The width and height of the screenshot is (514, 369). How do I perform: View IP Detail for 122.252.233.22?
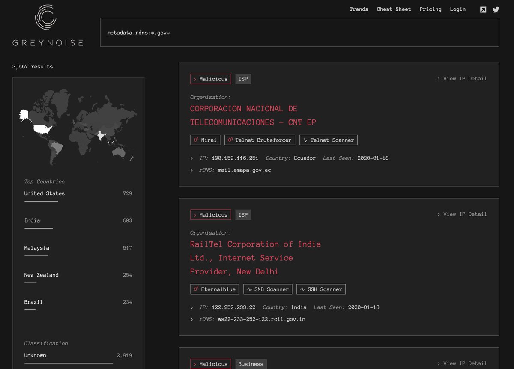[x=462, y=214]
